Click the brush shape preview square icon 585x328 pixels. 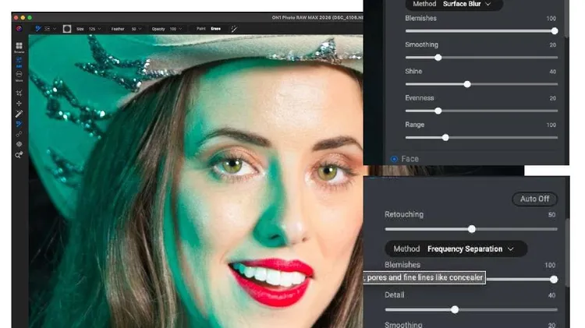point(67,29)
